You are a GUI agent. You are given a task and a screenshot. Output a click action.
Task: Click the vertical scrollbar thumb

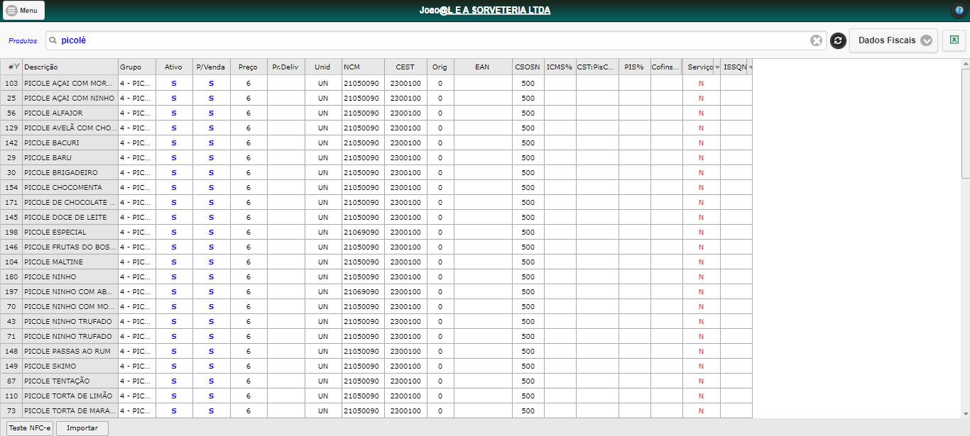(x=966, y=124)
